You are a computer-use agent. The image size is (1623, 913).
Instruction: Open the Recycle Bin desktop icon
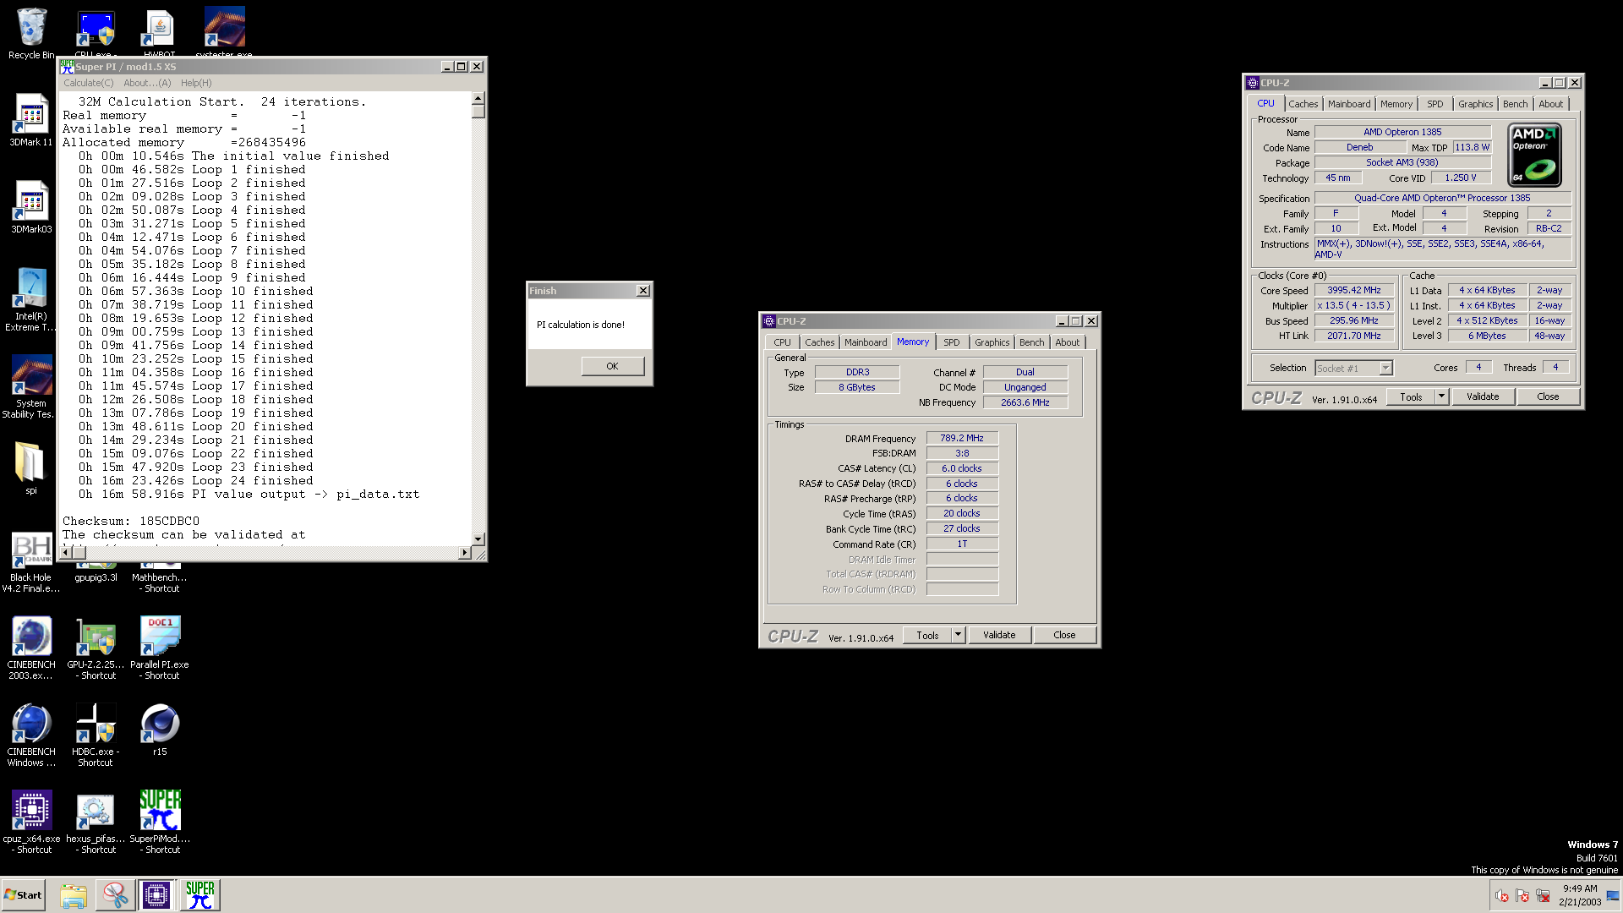(x=31, y=34)
